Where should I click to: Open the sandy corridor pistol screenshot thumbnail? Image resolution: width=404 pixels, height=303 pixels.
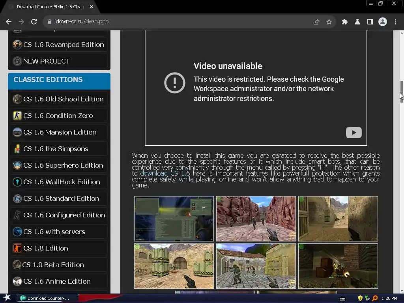coord(338,219)
